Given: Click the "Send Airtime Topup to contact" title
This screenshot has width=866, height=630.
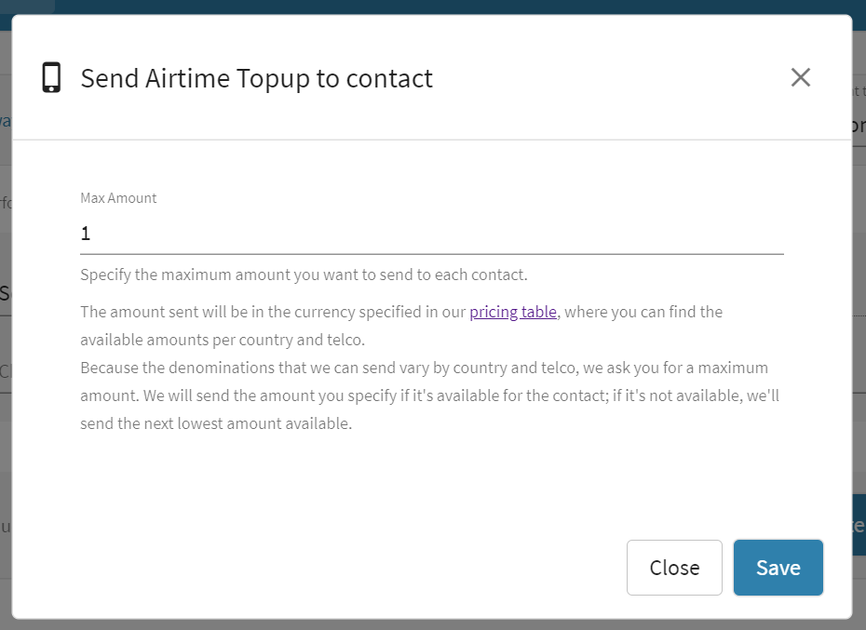Looking at the screenshot, I should pyautogui.click(x=256, y=78).
